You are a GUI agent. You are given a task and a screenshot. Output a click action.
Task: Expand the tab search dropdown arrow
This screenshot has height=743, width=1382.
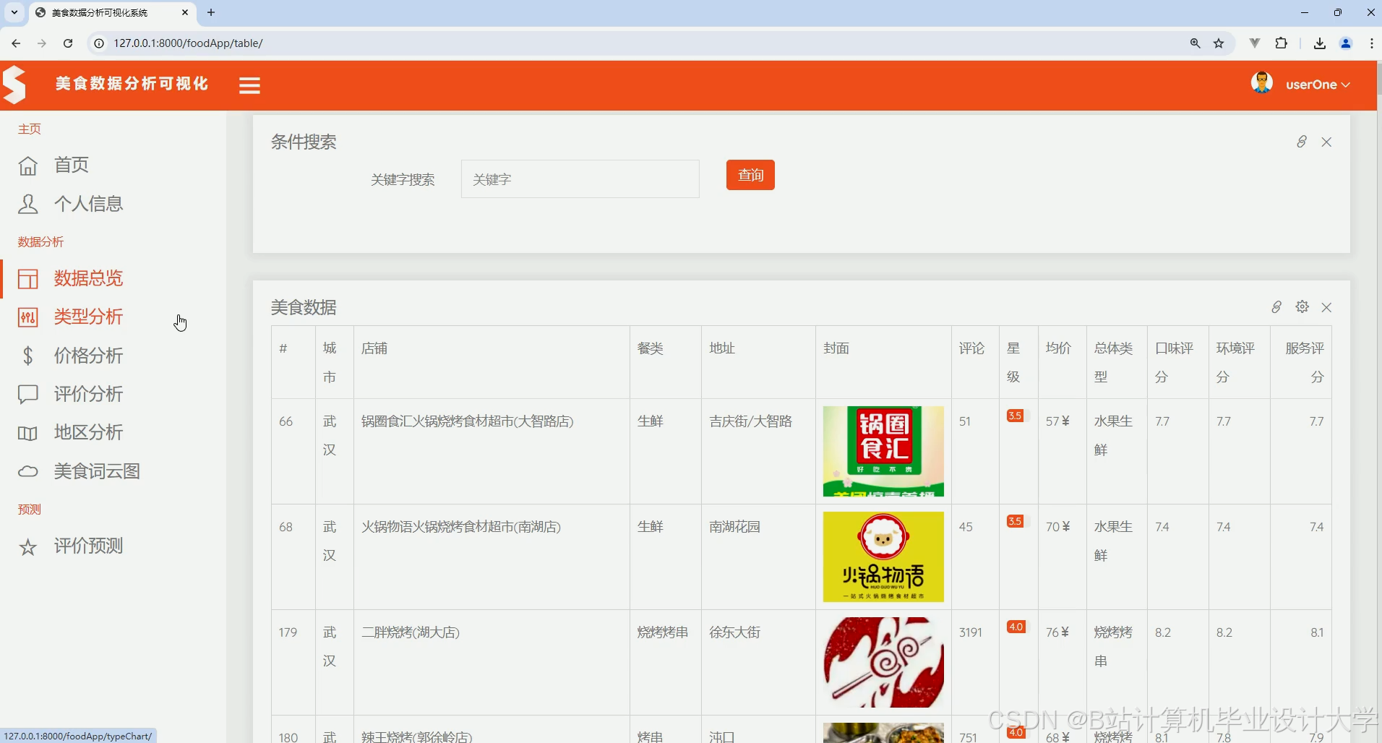pos(14,12)
